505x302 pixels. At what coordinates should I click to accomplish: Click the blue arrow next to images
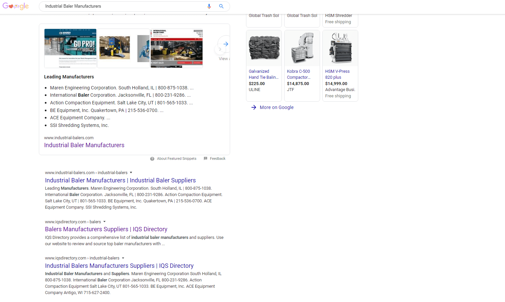[x=226, y=44]
